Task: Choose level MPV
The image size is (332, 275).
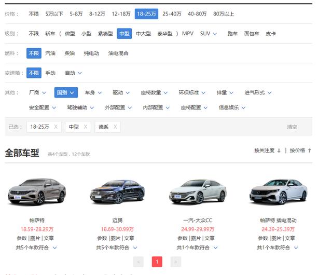Action: pos(188,34)
